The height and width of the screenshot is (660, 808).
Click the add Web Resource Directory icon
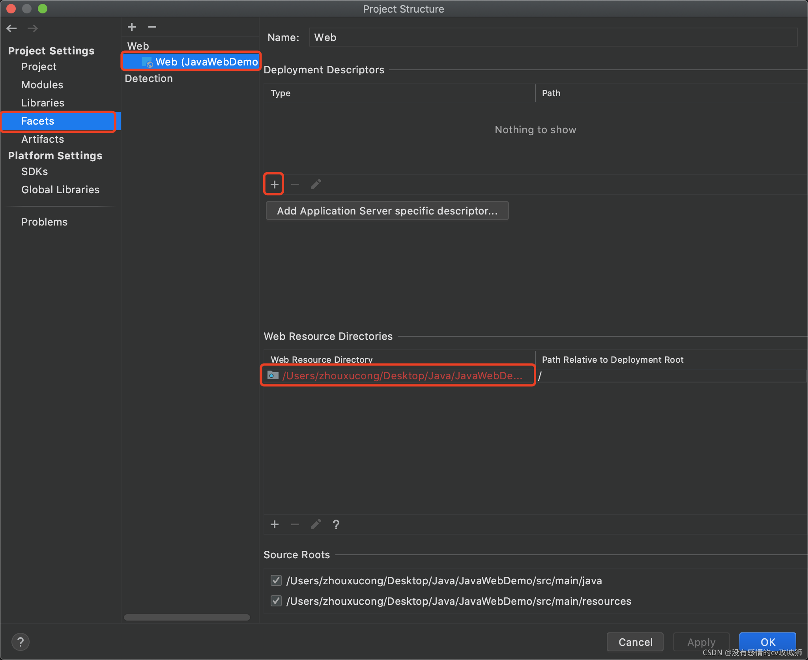[275, 524]
